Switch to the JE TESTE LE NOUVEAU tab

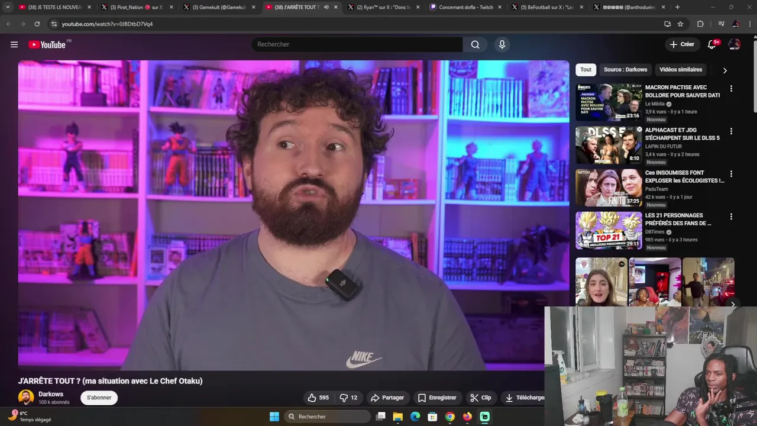pyautogui.click(x=53, y=7)
